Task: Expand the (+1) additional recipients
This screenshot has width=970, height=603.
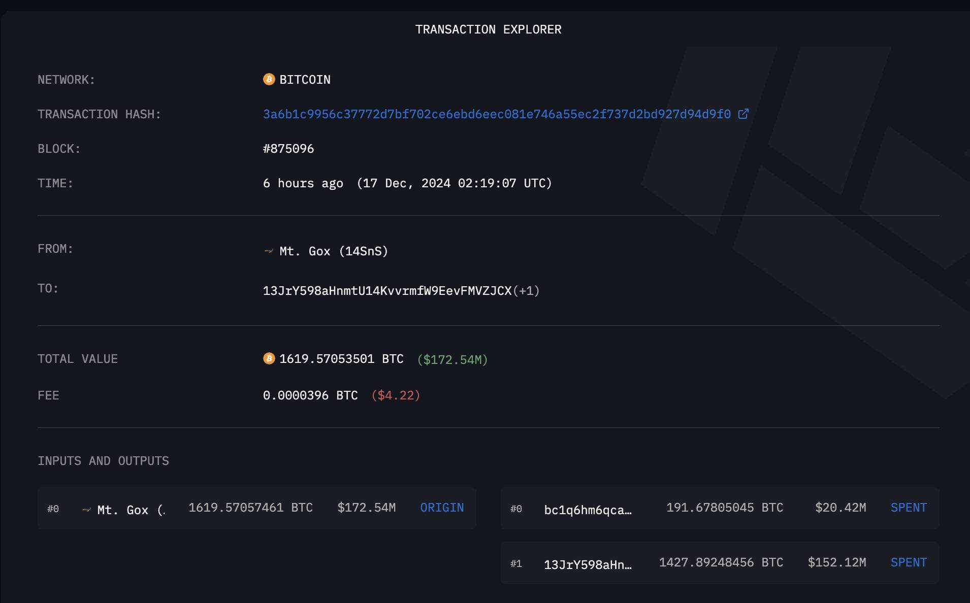Action: 526,291
